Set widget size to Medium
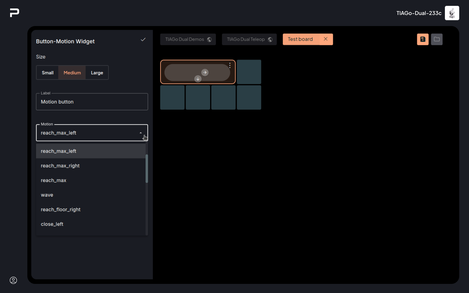This screenshot has height=293, width=469. click(x=72, y=73)
